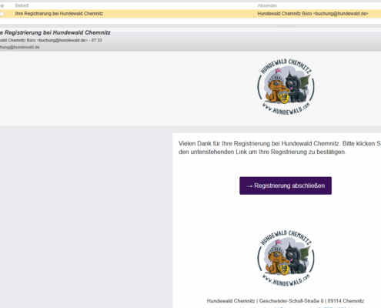Open the Hundewald Chemnitz logo at top

coord(286,86)
